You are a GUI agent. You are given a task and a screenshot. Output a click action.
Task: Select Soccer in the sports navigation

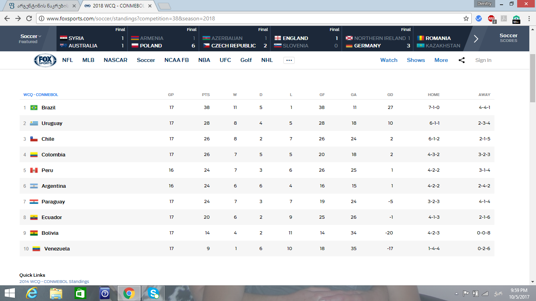coord(146,60)
